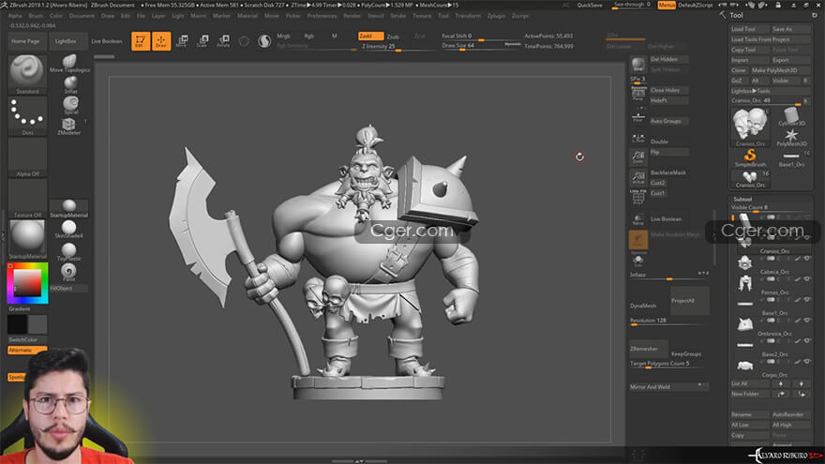Toggle the Rgb channel
The width and height of the screenshot is (825, 464).
click(308, 36)
